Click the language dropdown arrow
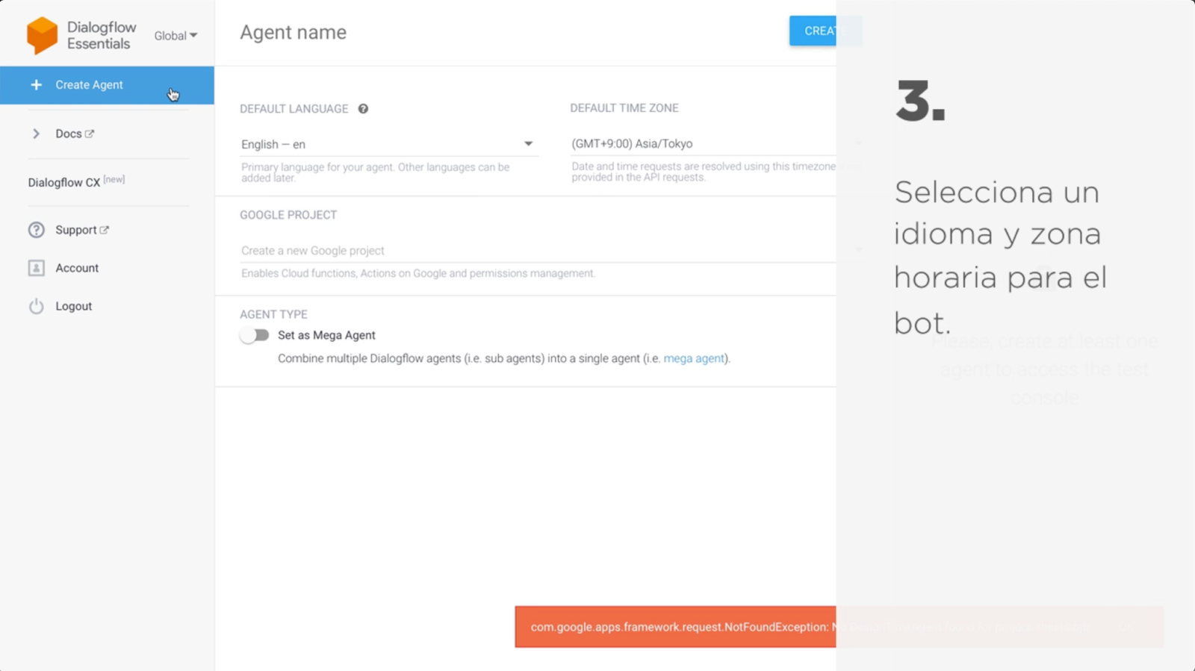 tap(528, 144)
